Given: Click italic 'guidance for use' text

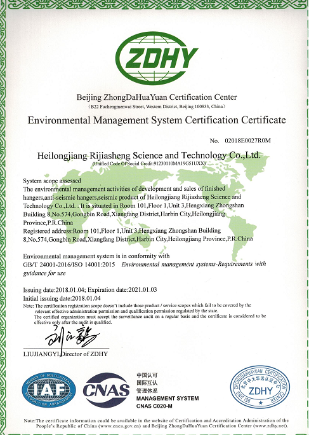Looking at the screenshot, I should [x=44, y=273].
